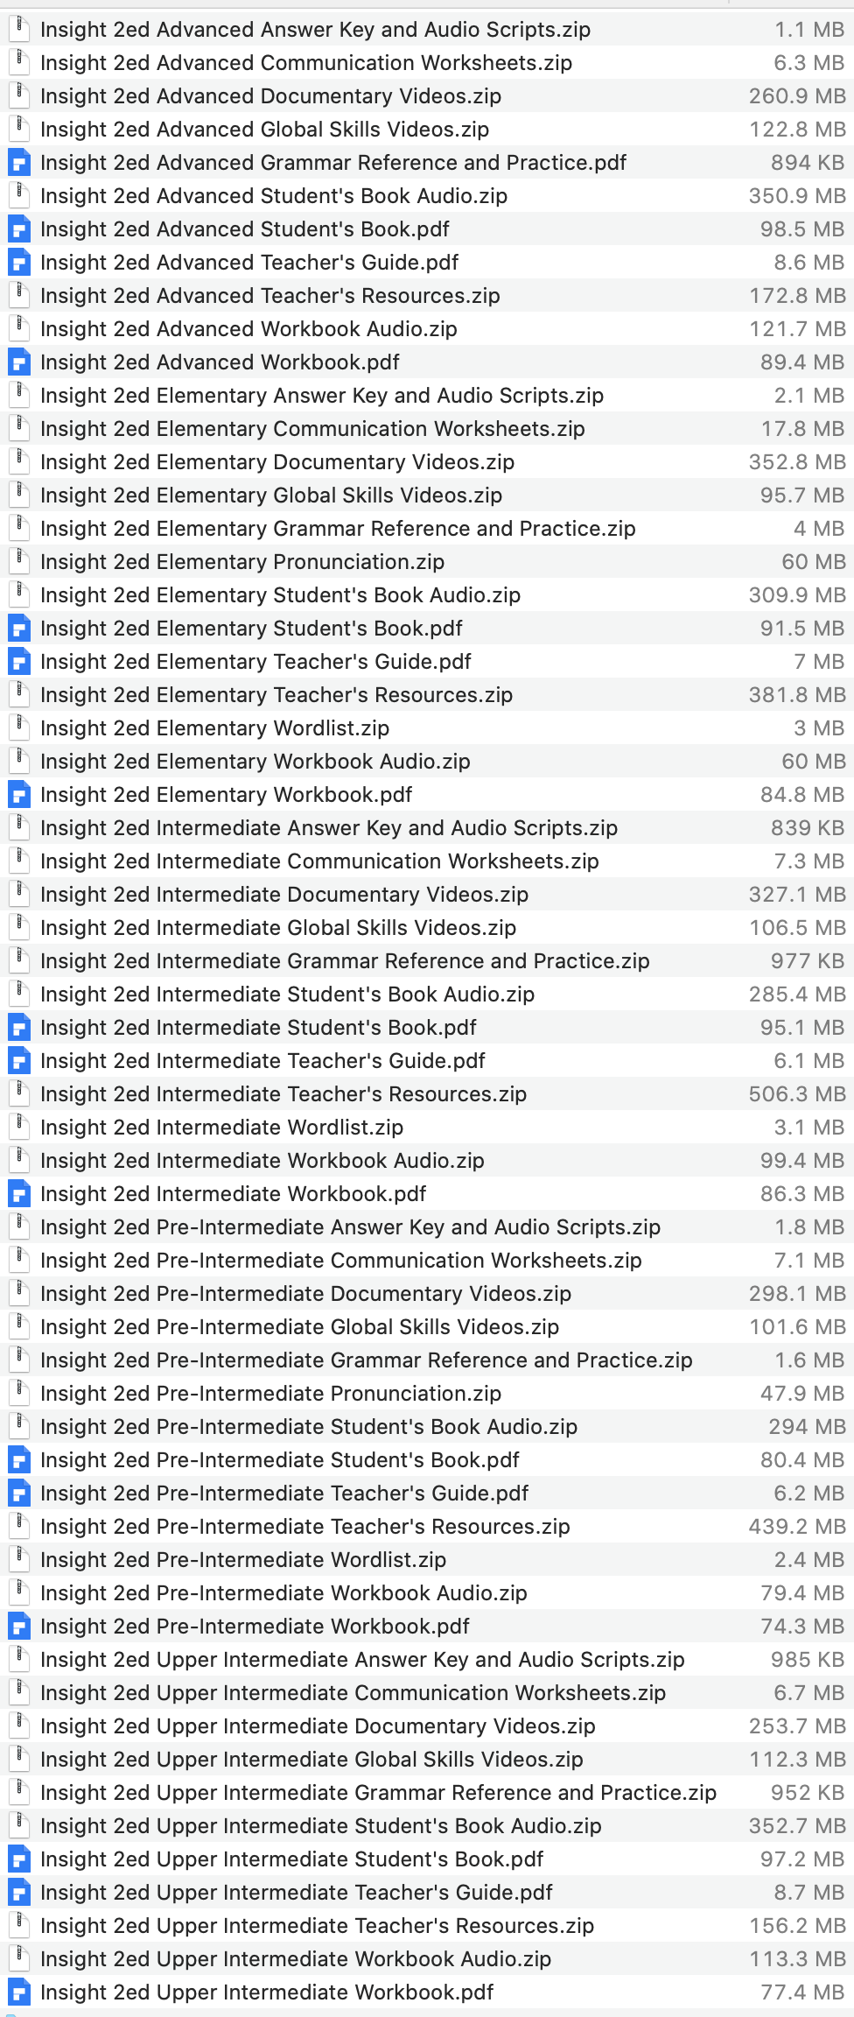Screen dimensions: 854x2017
Task: Click the PDF icon for Pre-Intermediate Student's Book.pdf
Action: point(18,1459)
